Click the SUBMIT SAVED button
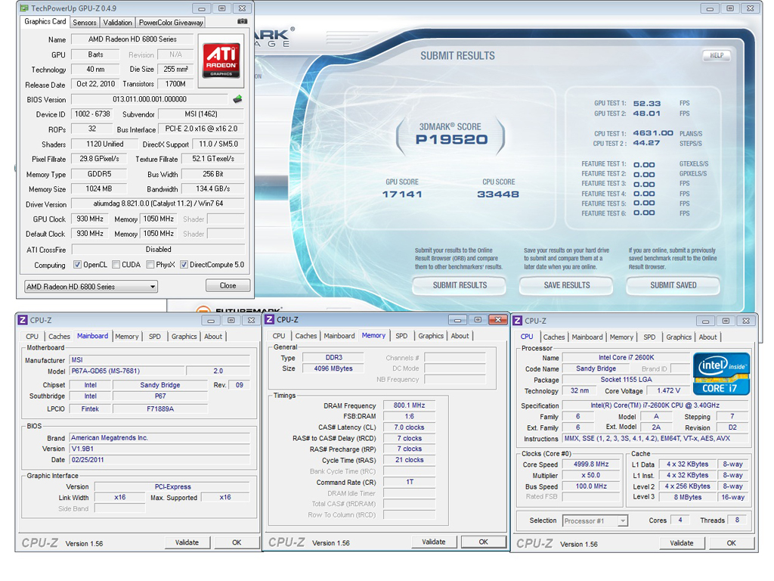This screenshot has height=581, width=774. [673, 285]
